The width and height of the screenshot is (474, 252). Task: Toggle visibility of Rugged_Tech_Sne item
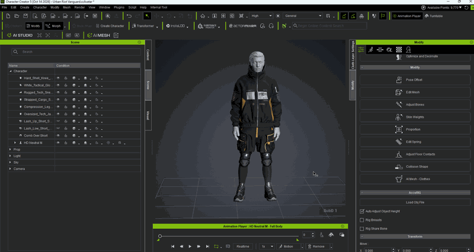(58, 92)
